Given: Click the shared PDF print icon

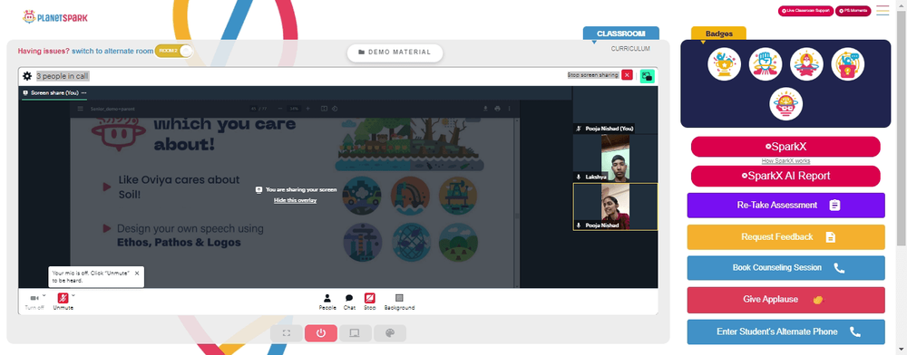Looking at the screenshot, I should click(497, 108).
